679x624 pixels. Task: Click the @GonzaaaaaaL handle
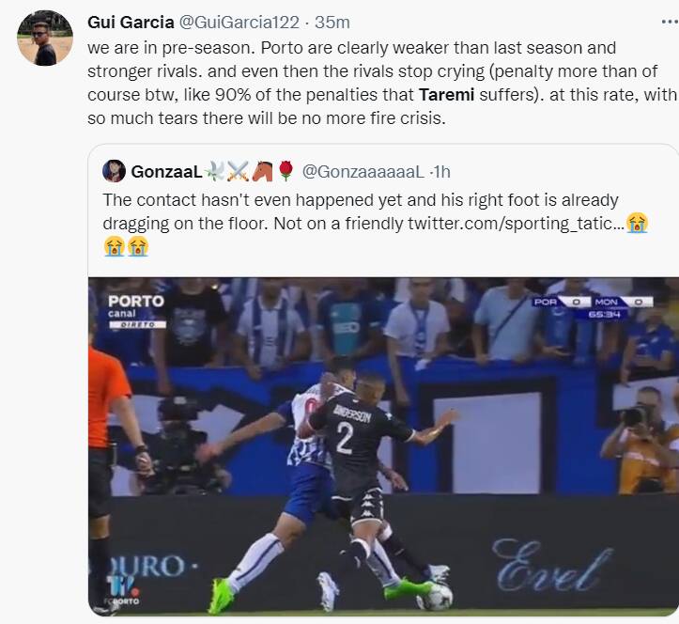coord(363,171)
